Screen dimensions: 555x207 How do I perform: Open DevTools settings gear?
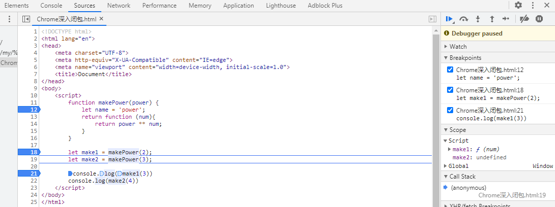[x=518, y=5]
